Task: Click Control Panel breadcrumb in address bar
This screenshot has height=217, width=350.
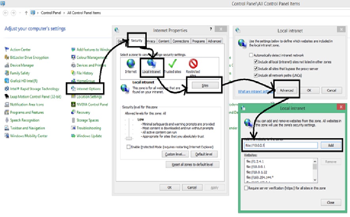Action: [x=51, y=13]
